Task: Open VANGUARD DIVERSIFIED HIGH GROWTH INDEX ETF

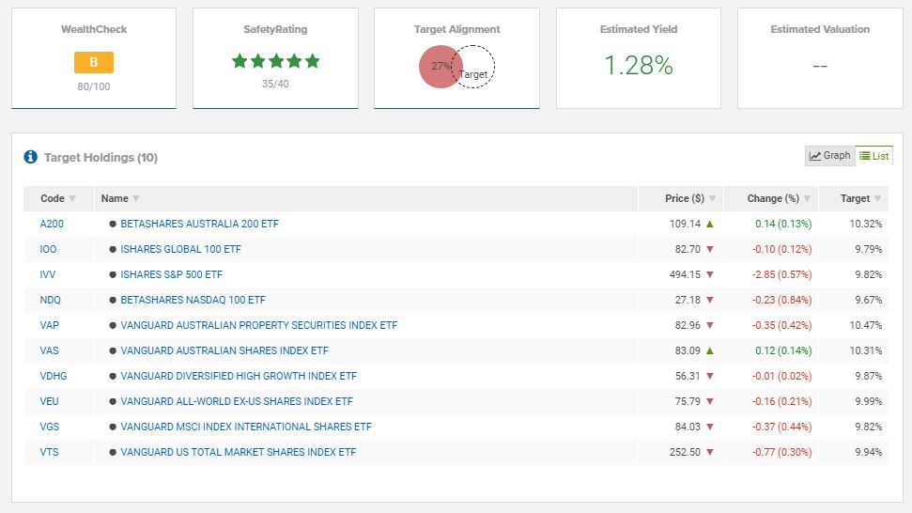Action: click(x=239, y=376)
